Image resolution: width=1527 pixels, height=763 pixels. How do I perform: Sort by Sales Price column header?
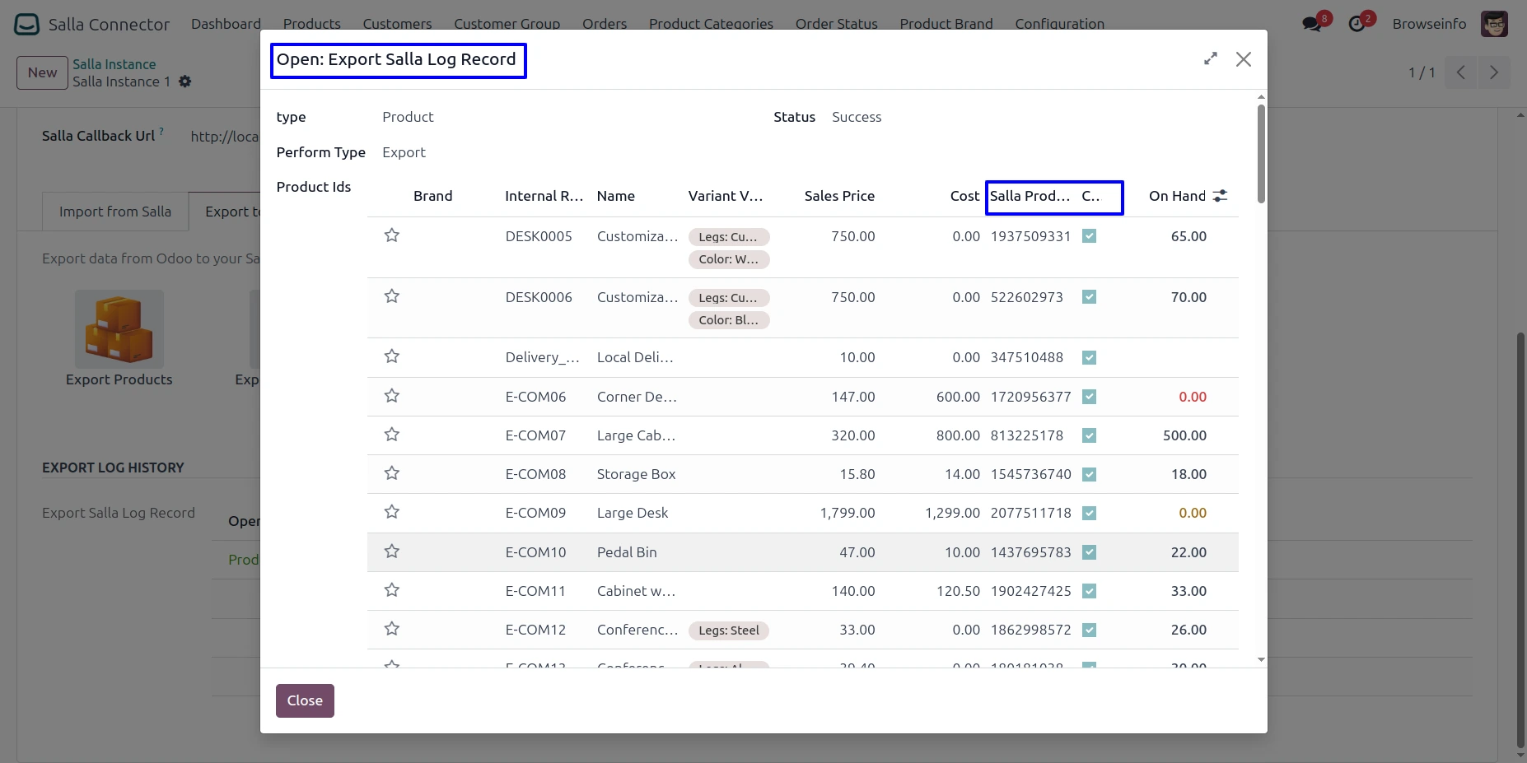pos(838,196)
